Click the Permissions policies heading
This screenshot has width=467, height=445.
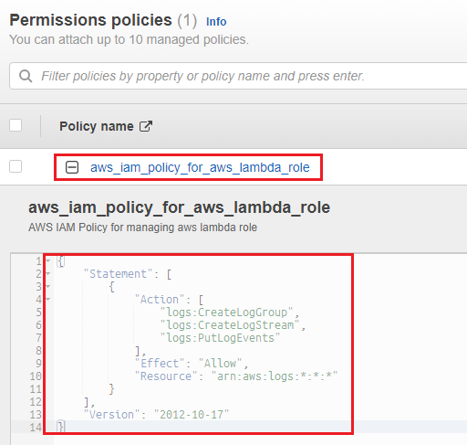coord(90,20)
